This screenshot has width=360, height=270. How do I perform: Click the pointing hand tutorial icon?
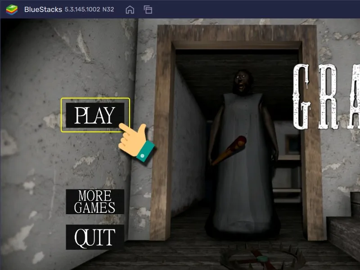(x=135, y=140)
